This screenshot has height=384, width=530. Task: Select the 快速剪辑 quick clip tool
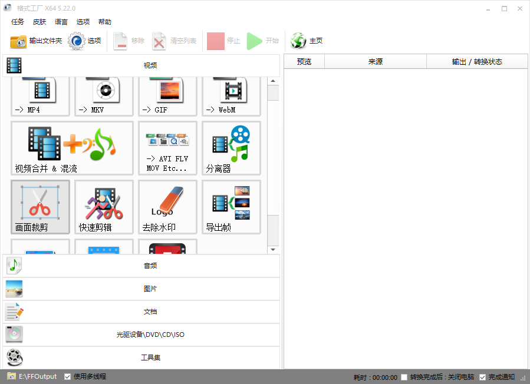(x=104, y=207)
